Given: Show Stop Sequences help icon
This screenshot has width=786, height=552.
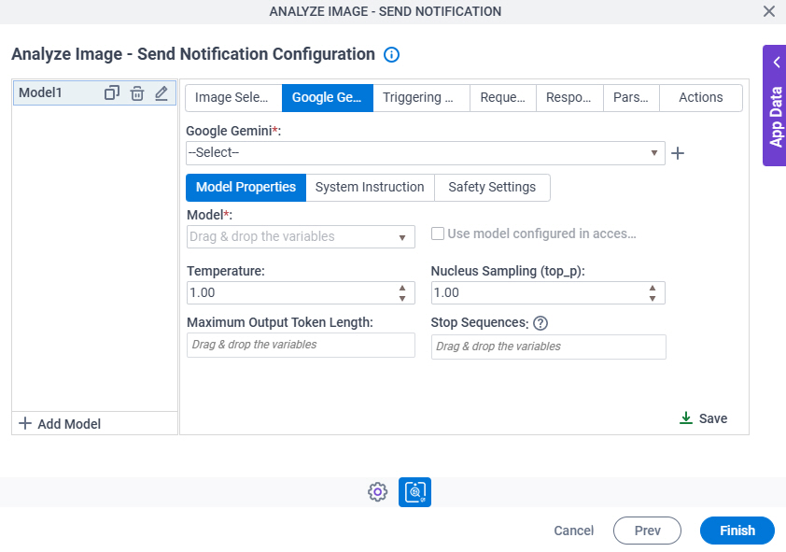Looking at the screenshot, I should (x=540, y=323).
